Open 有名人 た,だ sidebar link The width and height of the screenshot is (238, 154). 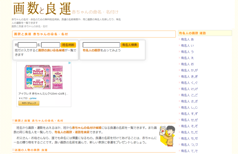tap(189, 132)
